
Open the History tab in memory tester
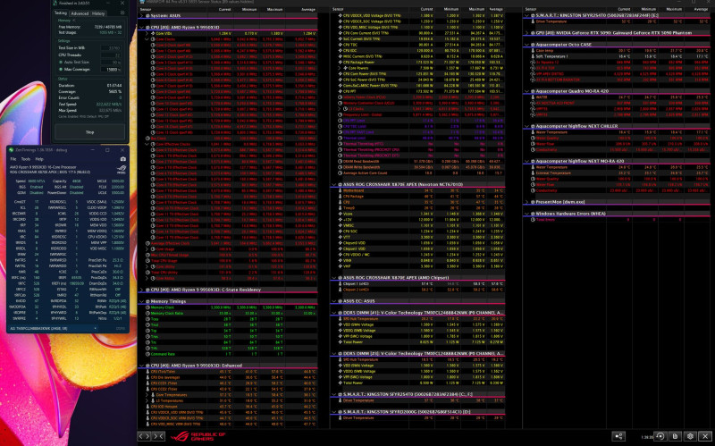[x=98, y=13]
